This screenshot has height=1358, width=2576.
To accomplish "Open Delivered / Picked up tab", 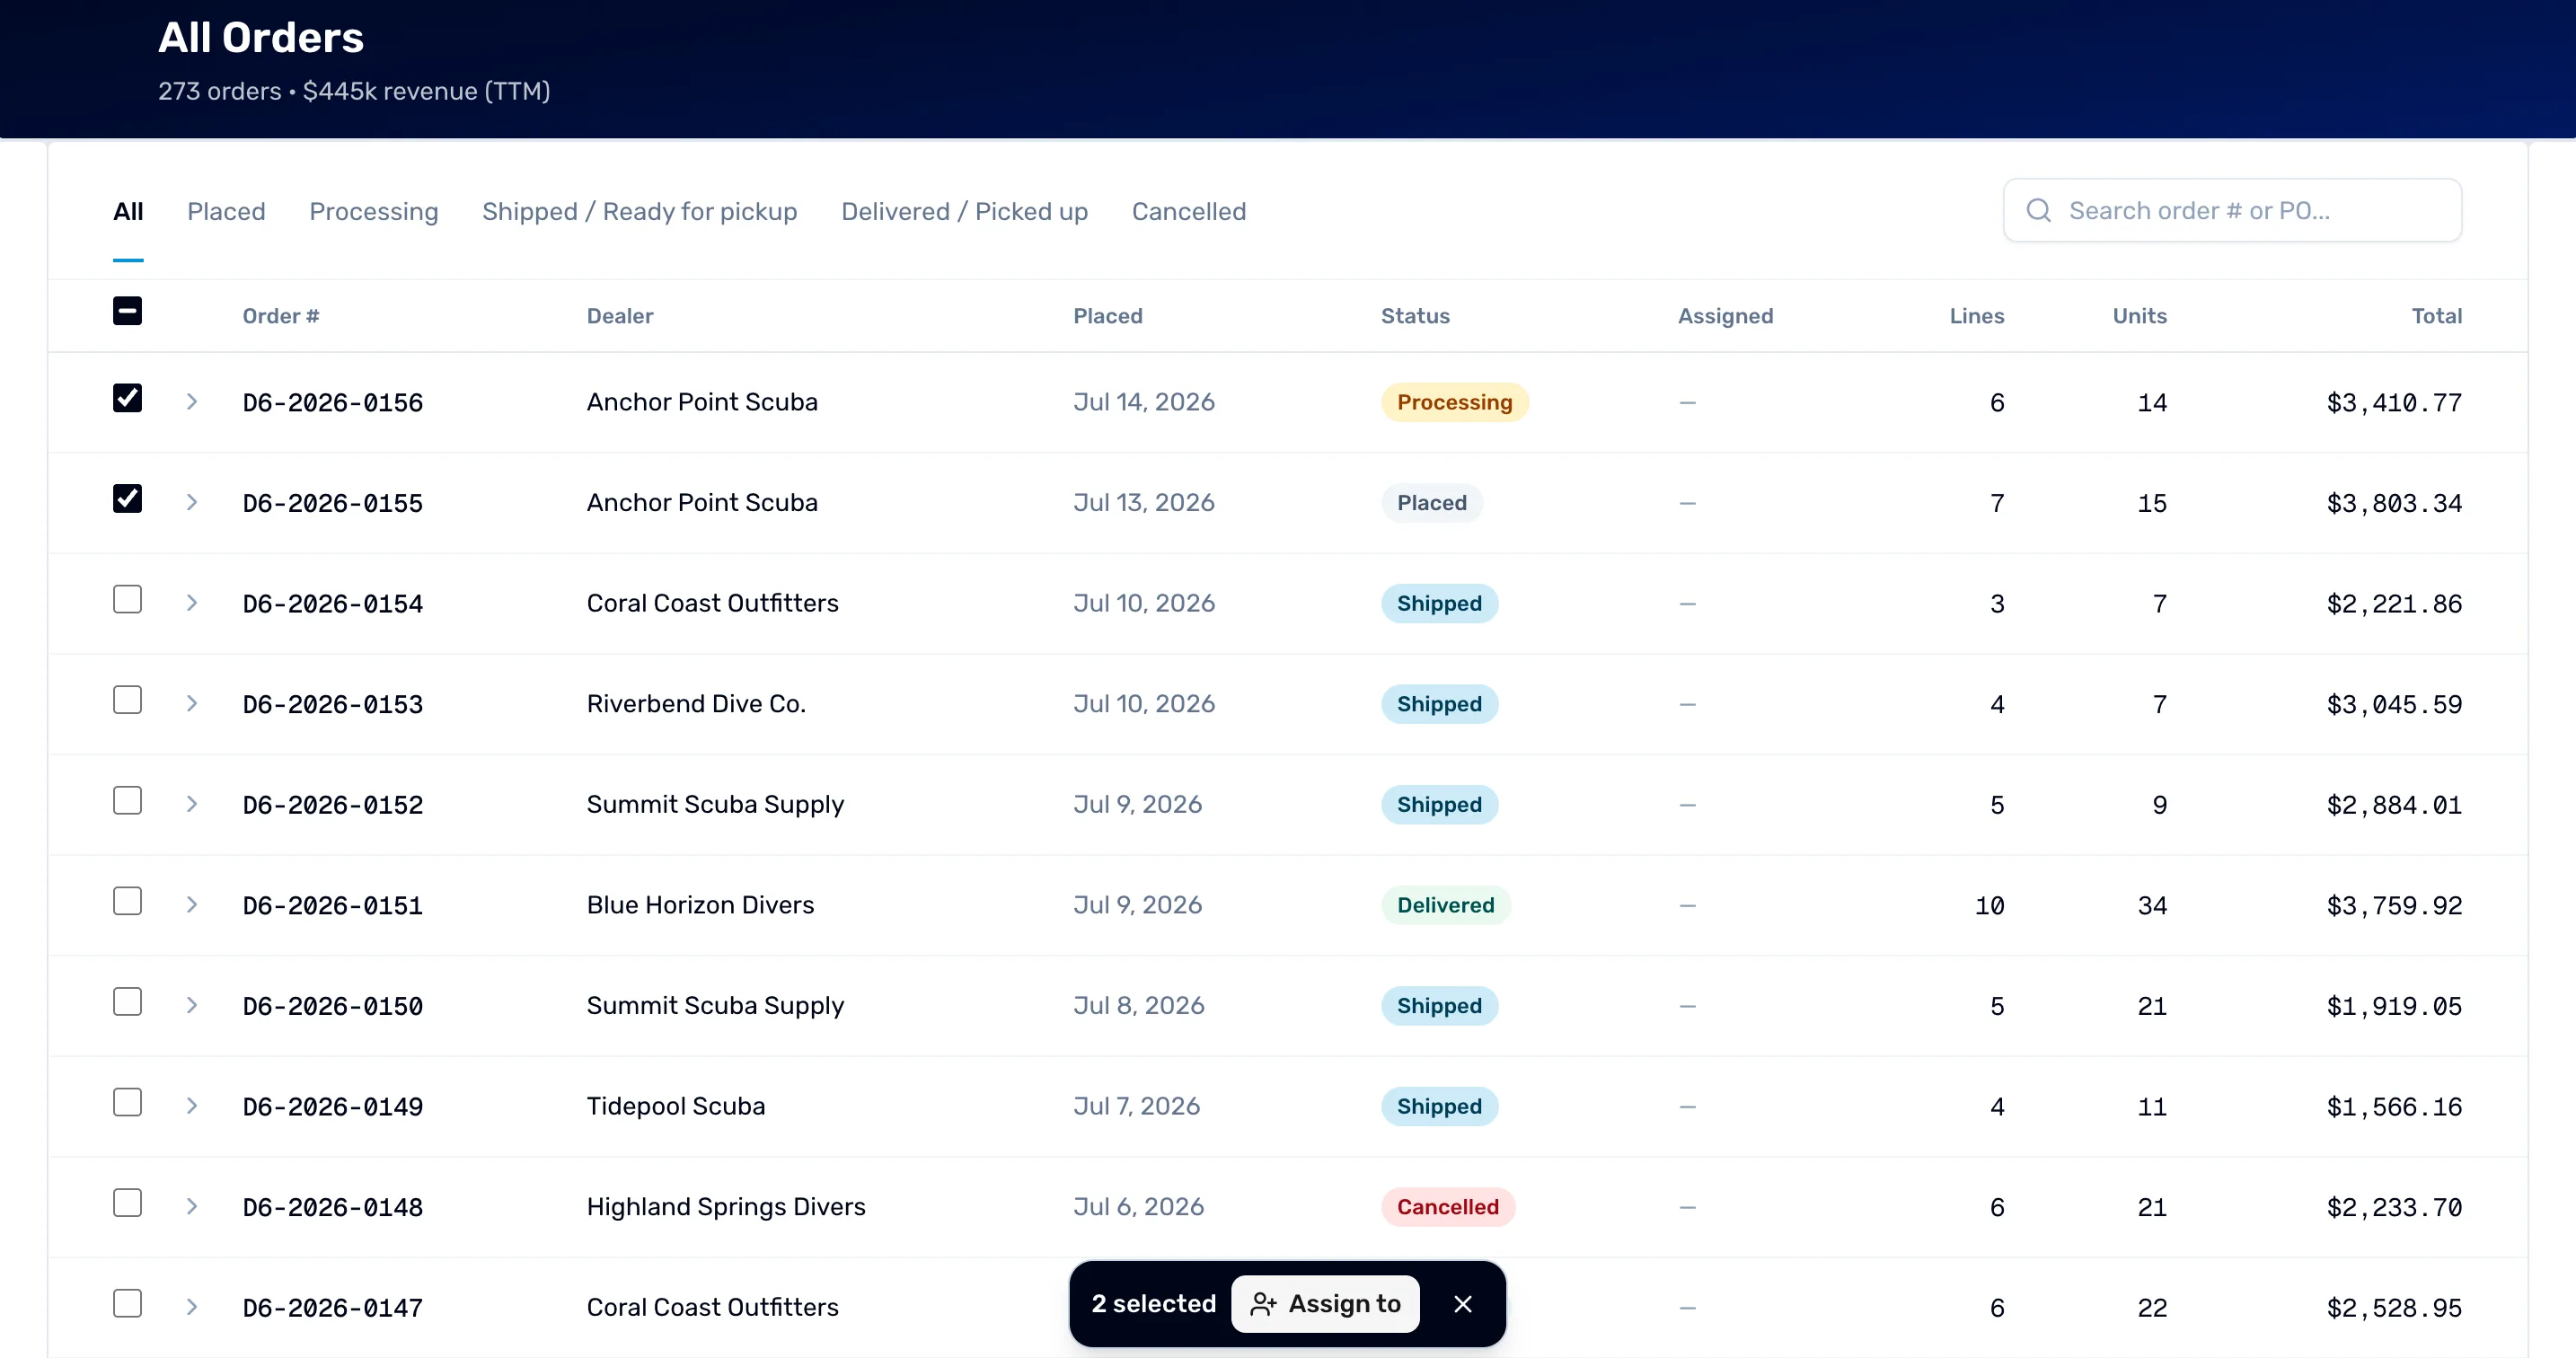I will click(964, 211).
